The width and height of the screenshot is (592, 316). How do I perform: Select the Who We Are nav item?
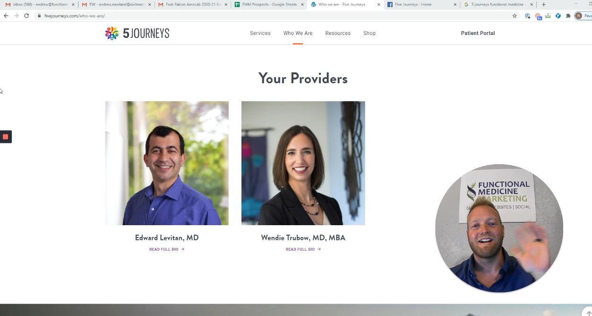click(298, 33)
